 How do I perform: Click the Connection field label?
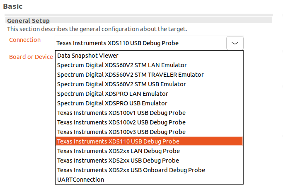point(25,40)
